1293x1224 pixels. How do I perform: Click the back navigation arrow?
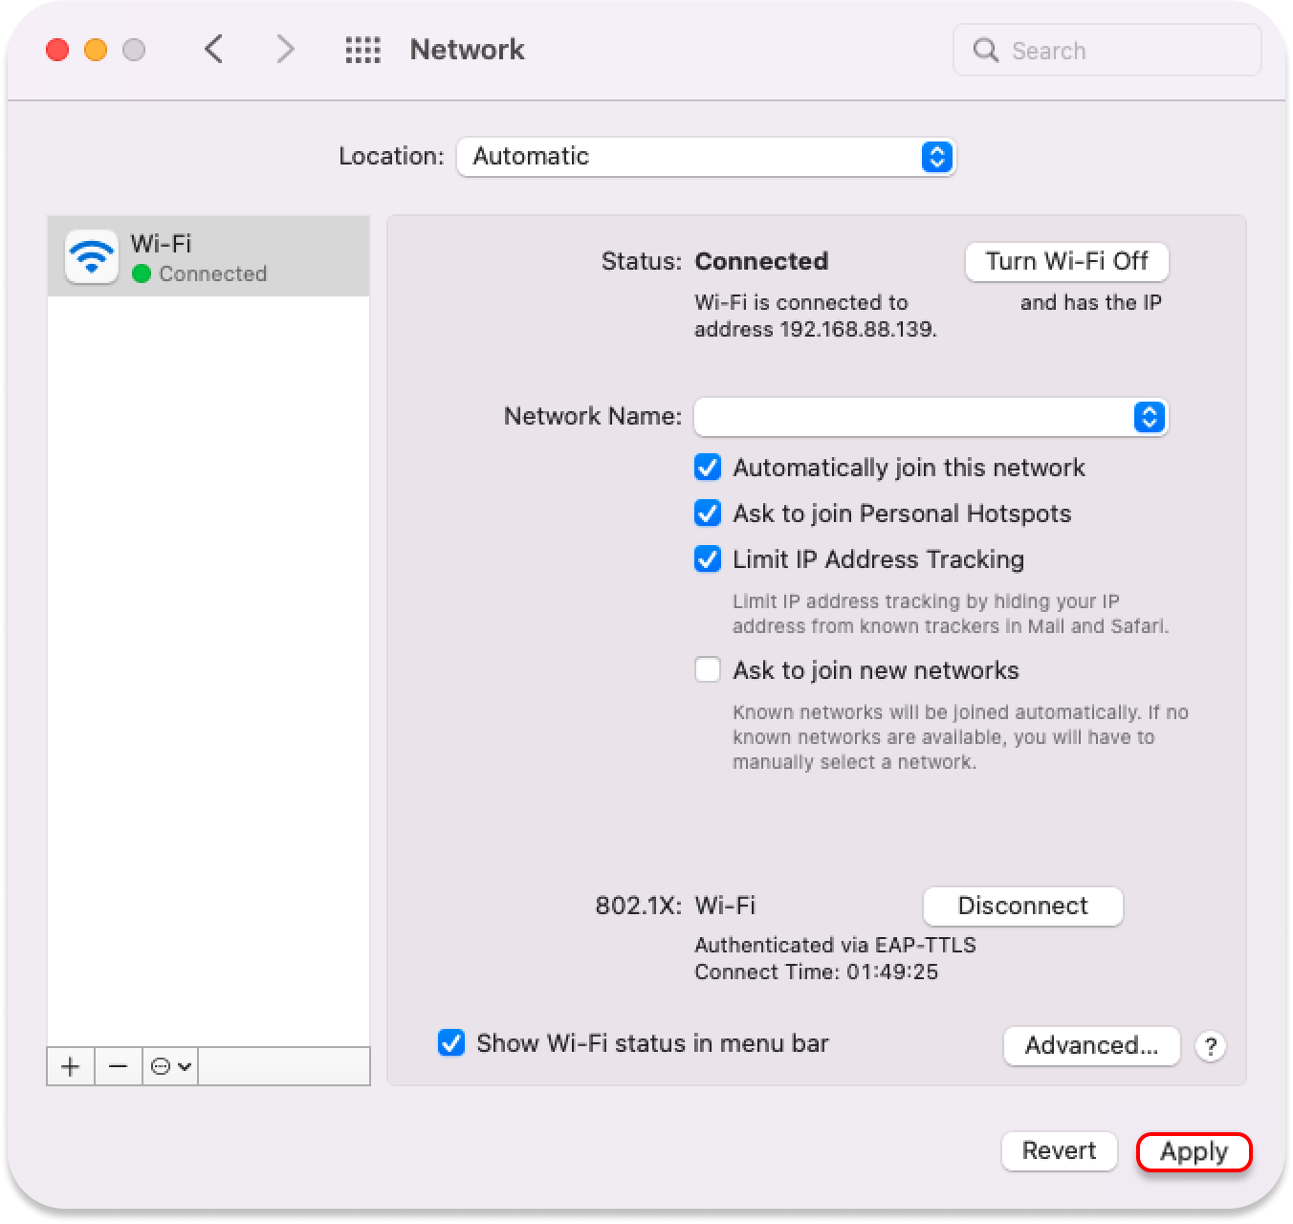coord(214,50)
